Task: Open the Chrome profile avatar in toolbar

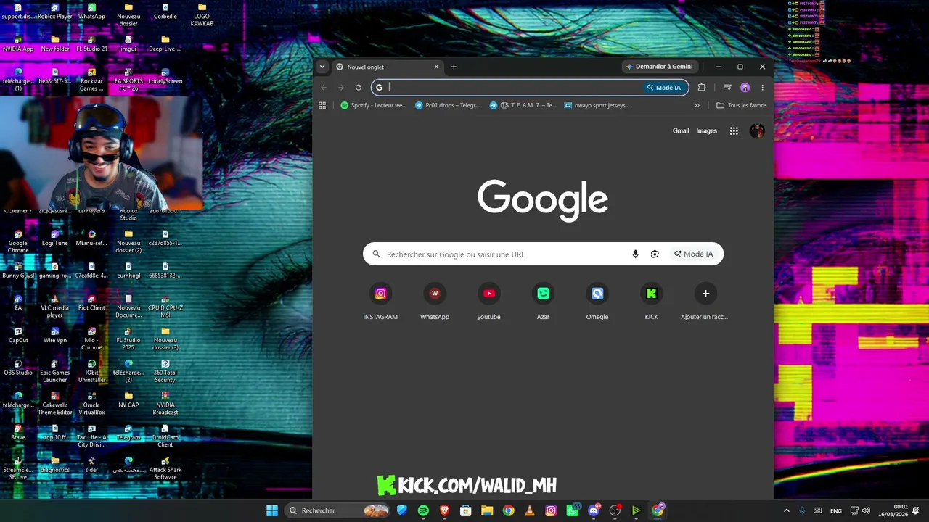Action: coord(745,88)
